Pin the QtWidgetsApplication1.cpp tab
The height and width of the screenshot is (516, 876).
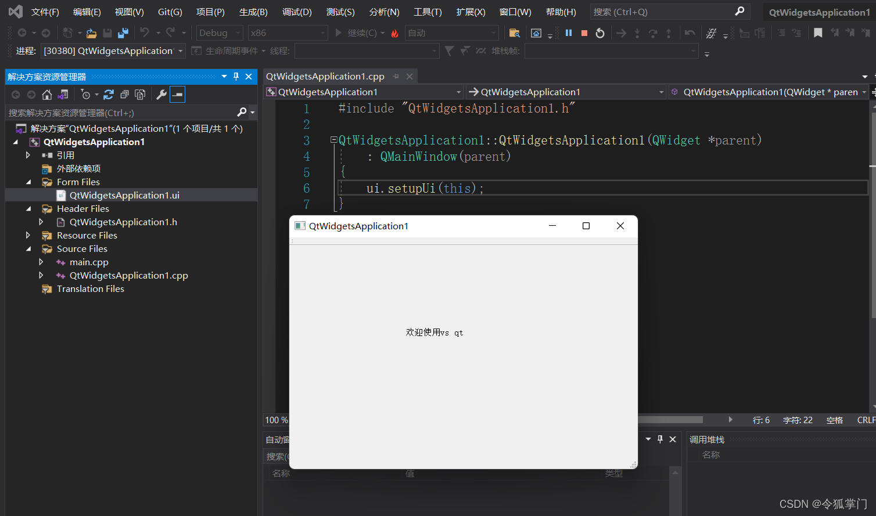tap(396, 77)
